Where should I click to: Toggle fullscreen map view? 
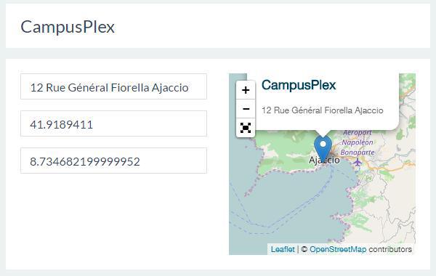(246, 128)
